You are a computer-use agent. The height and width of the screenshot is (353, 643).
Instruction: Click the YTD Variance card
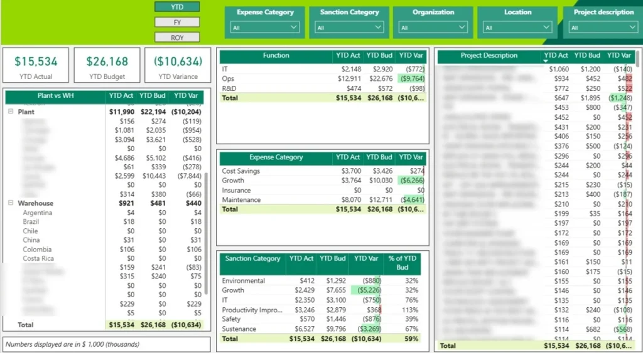tap(178, 65)
